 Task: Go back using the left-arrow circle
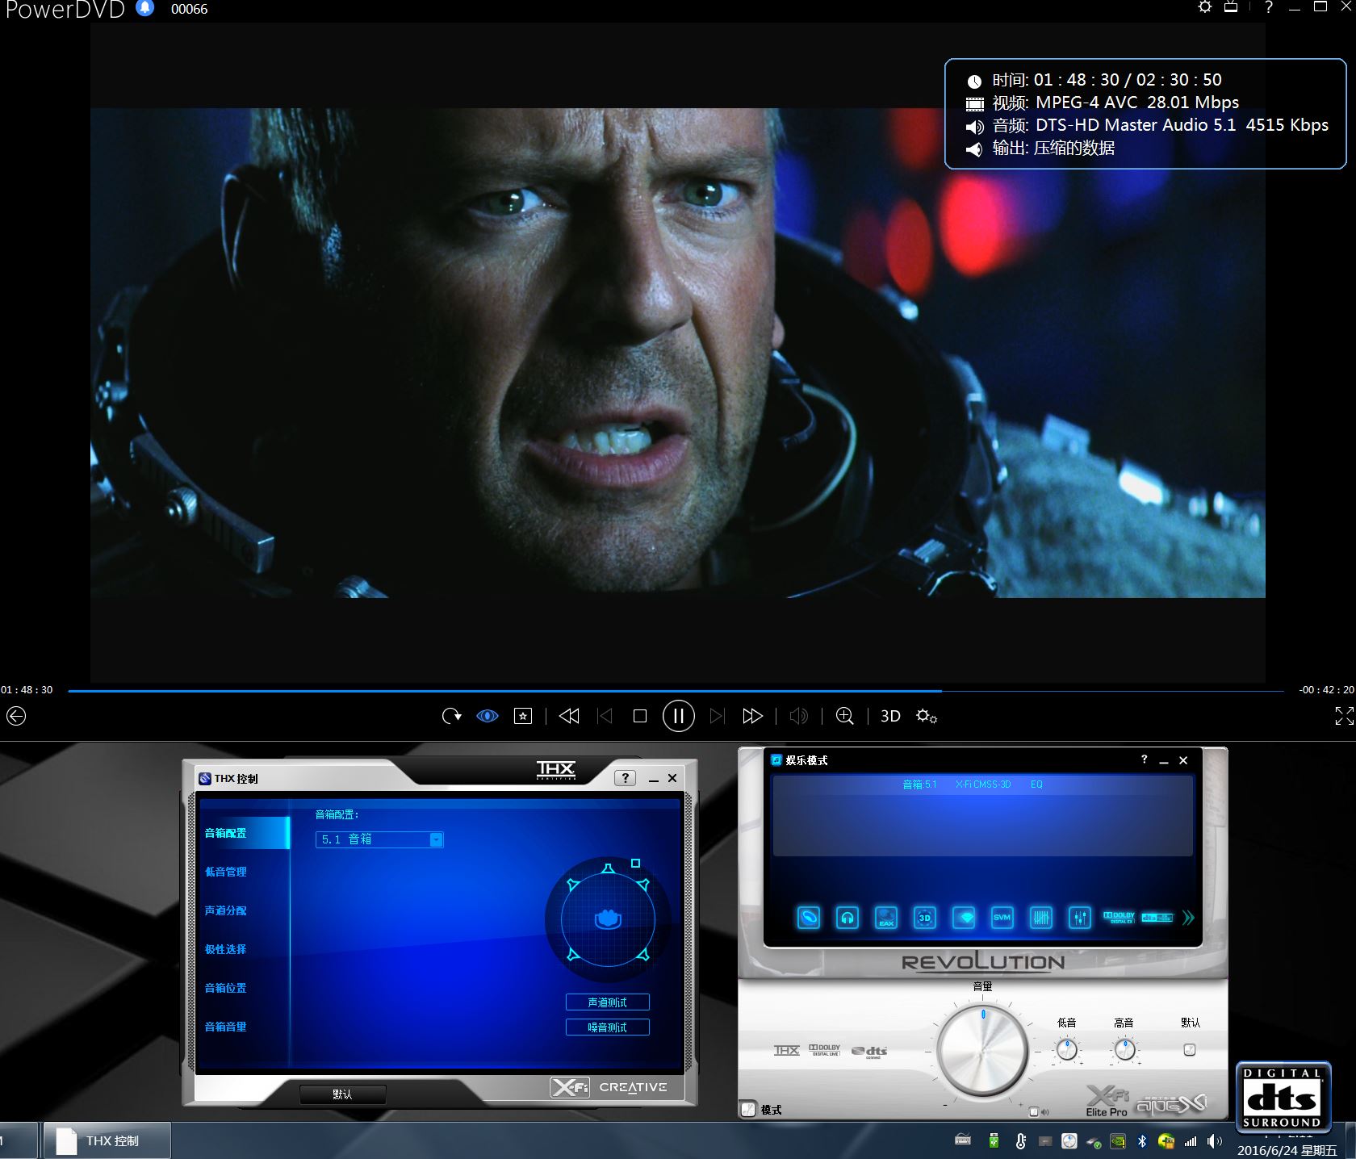(x=16, y=716)
